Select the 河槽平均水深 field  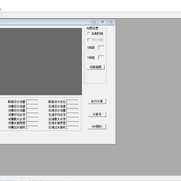coord(32,115)
